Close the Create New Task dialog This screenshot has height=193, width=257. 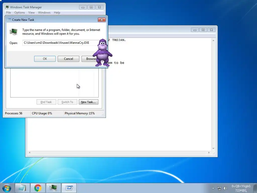tap(102, 20)
